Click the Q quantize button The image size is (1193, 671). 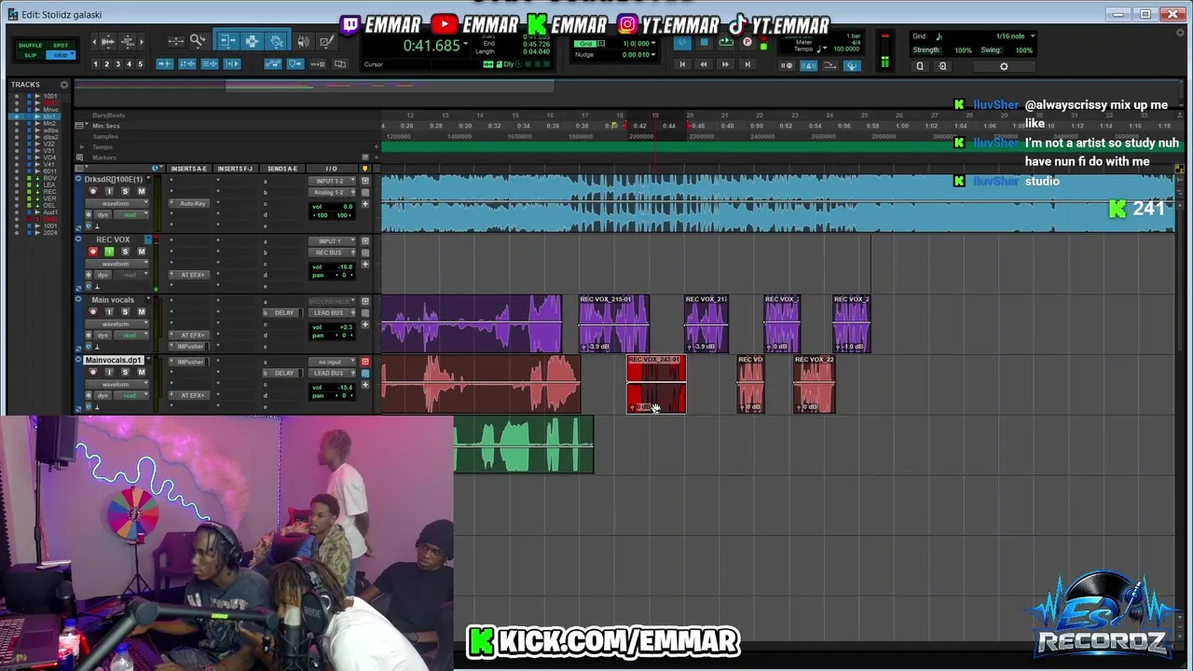(x=920, y=66)
